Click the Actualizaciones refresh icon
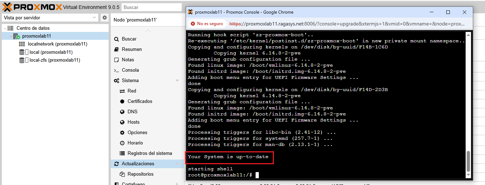Image resolution: width=485 pixels, height=185 pixels. coord(116,163)
